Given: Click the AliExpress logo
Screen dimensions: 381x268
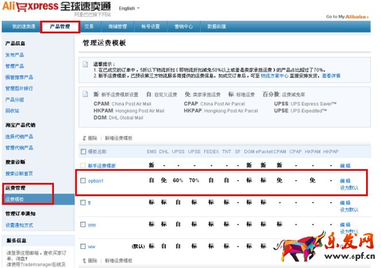Looking at the screenshot, I should pyautogui.click(x=57, y=7).
